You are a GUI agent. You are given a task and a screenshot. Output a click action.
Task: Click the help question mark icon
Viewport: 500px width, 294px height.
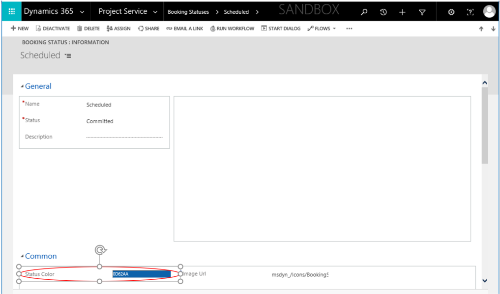coord(470,12)
